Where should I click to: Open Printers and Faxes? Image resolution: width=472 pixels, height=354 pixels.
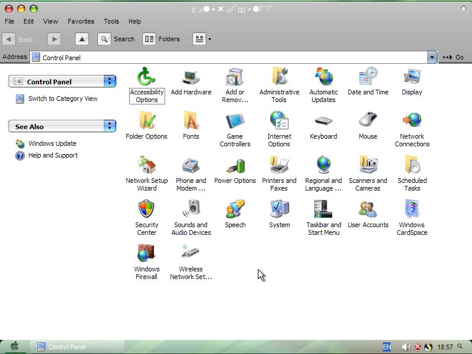pos(279,173)
